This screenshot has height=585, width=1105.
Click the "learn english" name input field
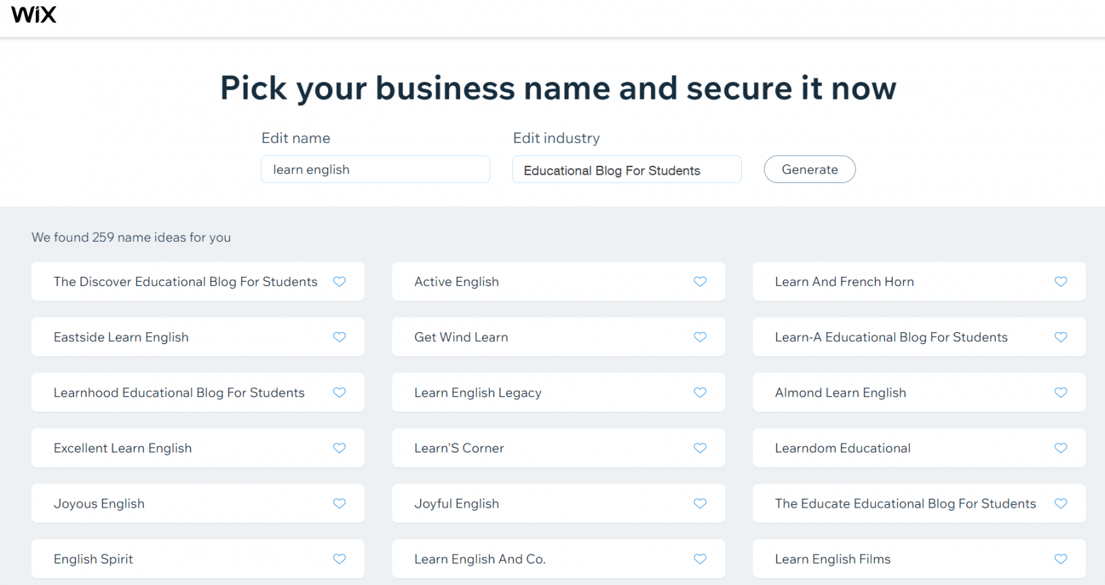[x=375, y=169]
